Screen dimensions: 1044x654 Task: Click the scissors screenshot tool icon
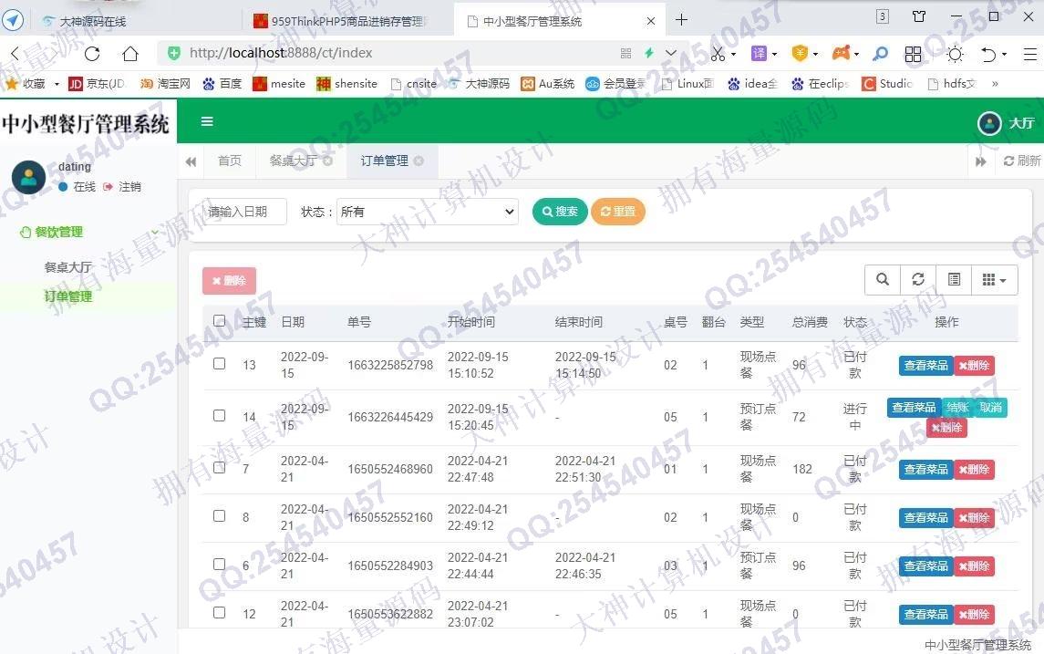(x=718, y=53)
